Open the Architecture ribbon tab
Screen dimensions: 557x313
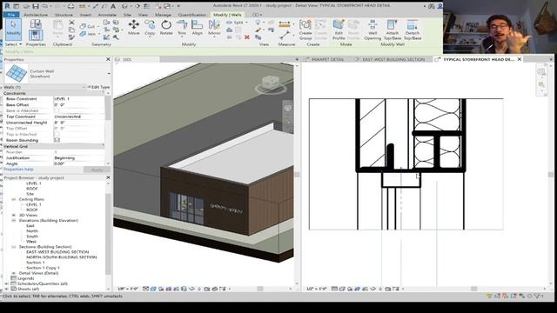[x=36, y=15]
